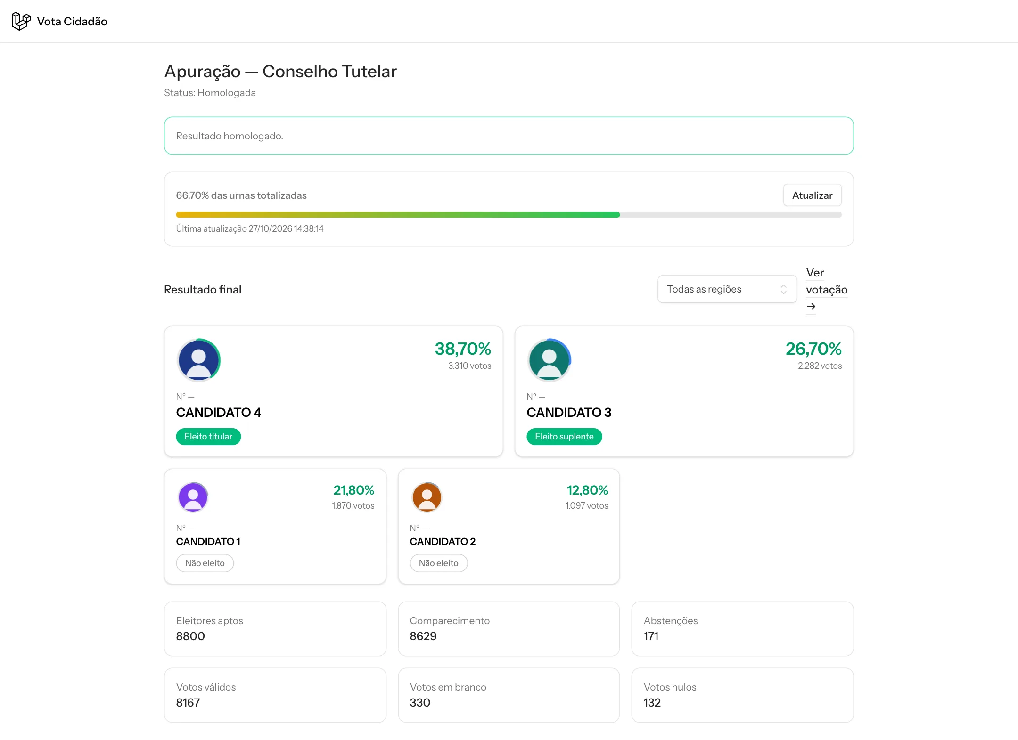This screenshot has height=740, width=1018.
Task: Click the 66,70% das urnas totalizadas label
Action: [x=241, y=195]
